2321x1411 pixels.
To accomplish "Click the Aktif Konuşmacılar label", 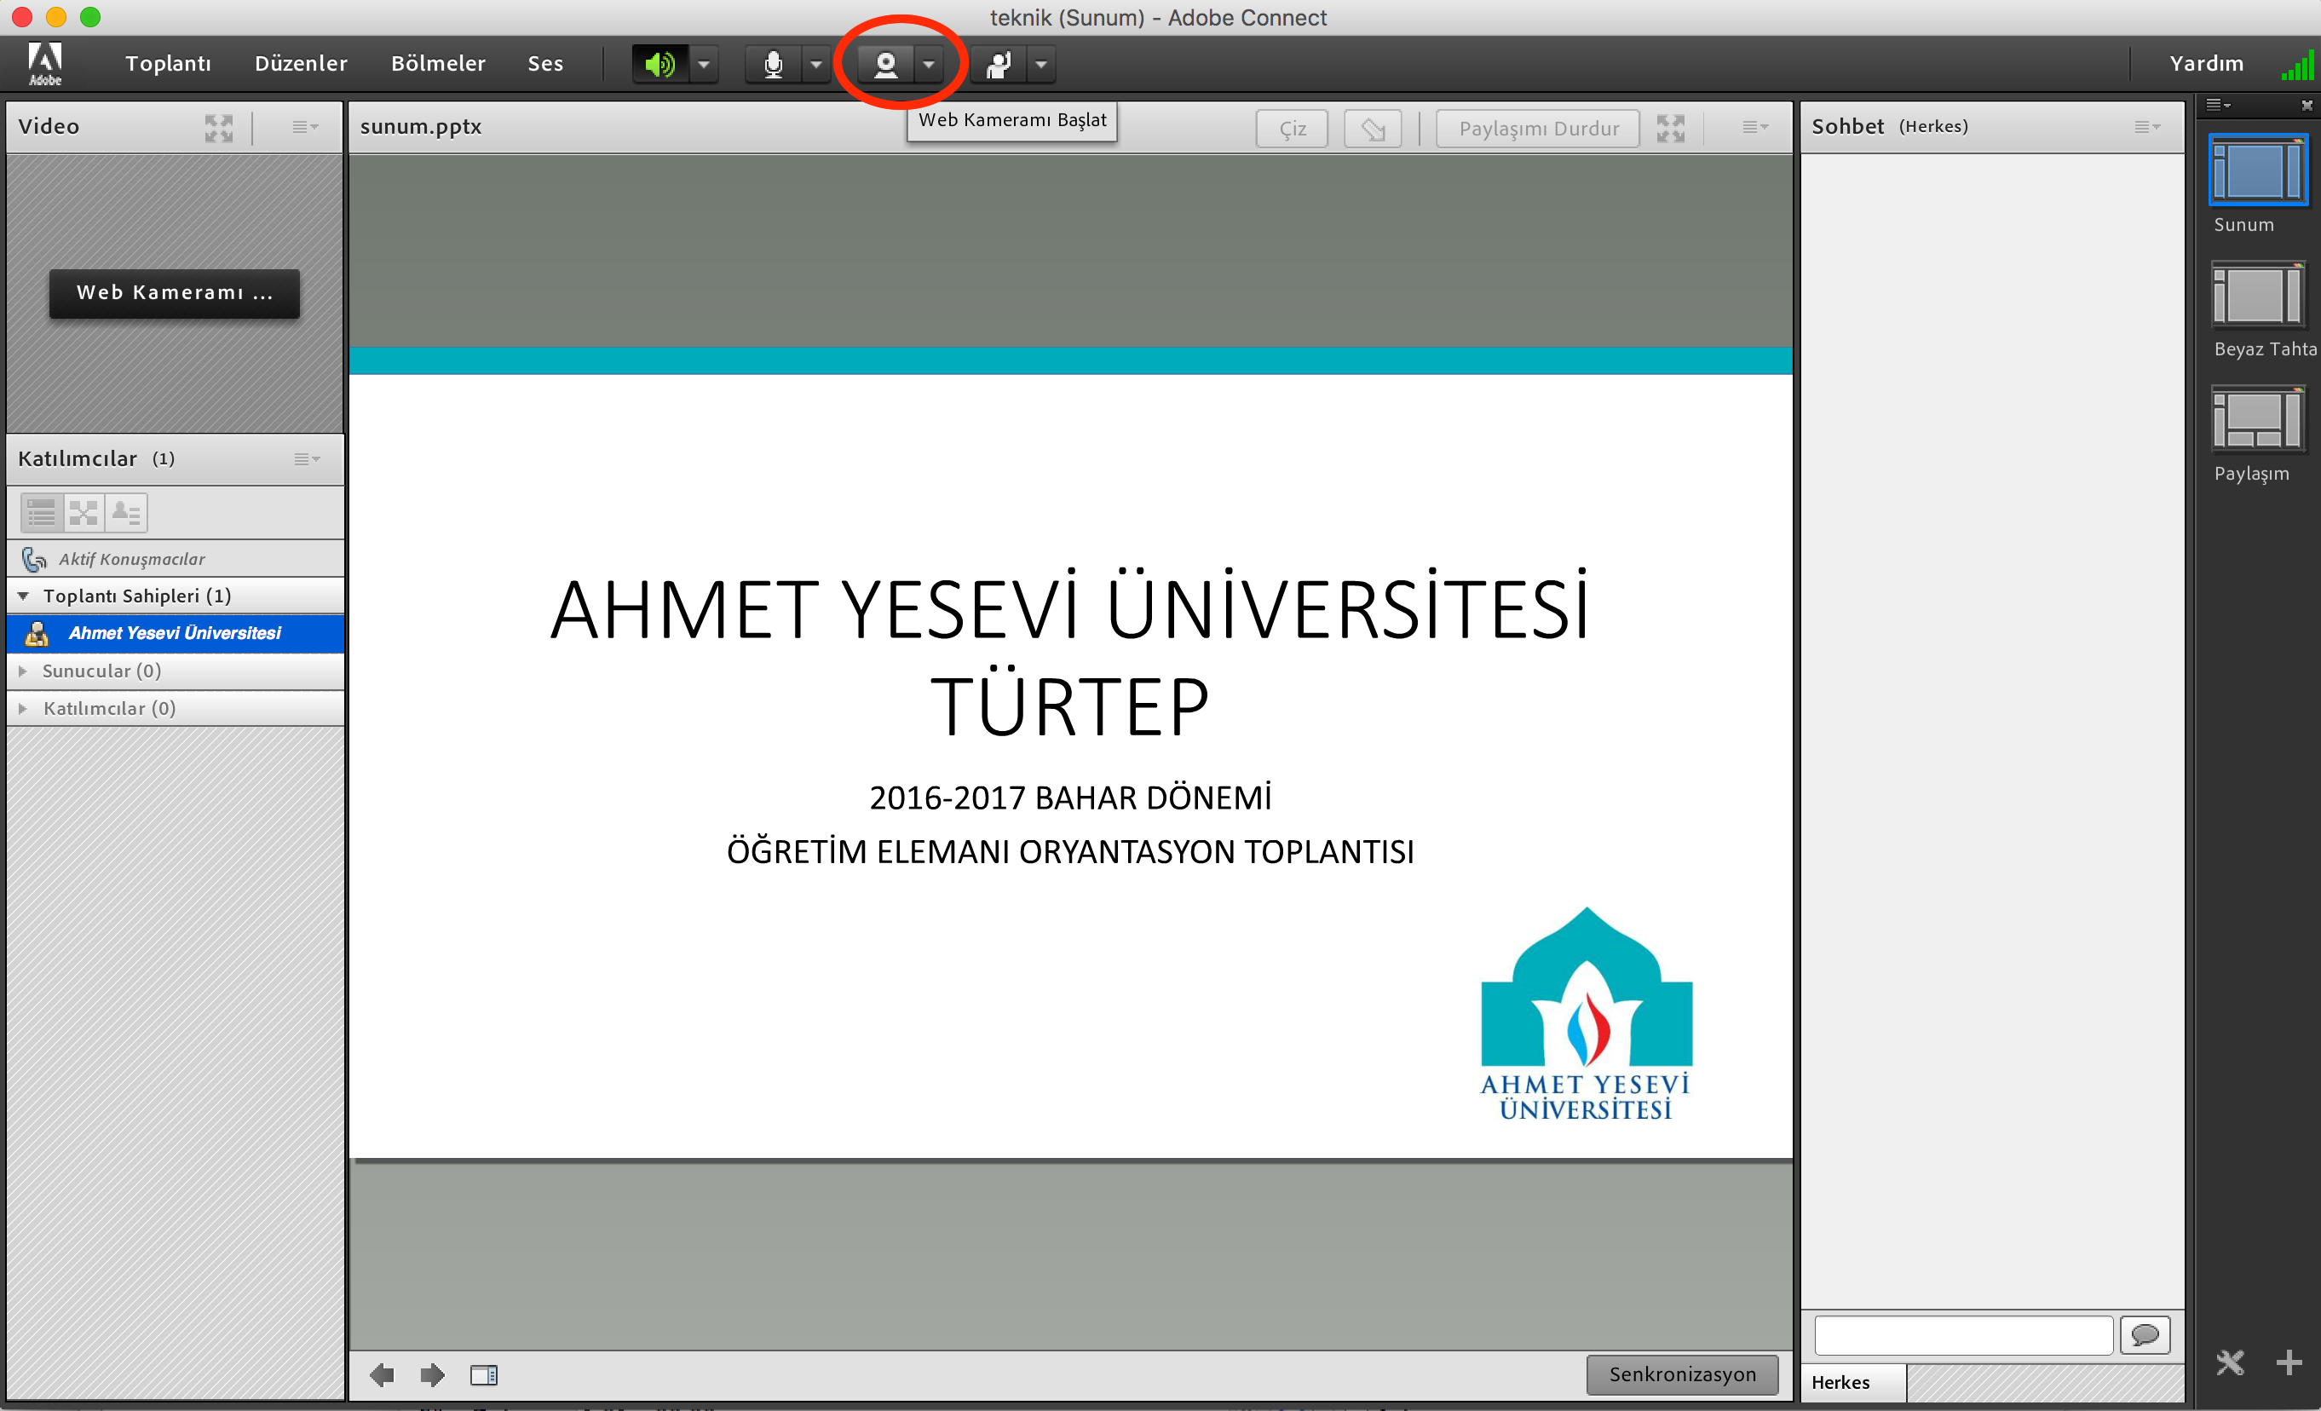I will (132, 559).
